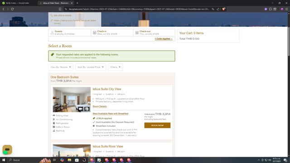This screenshot has height=163, width=290.
Task: Open Brave Shields lion icon
Action: pos(223,9)
